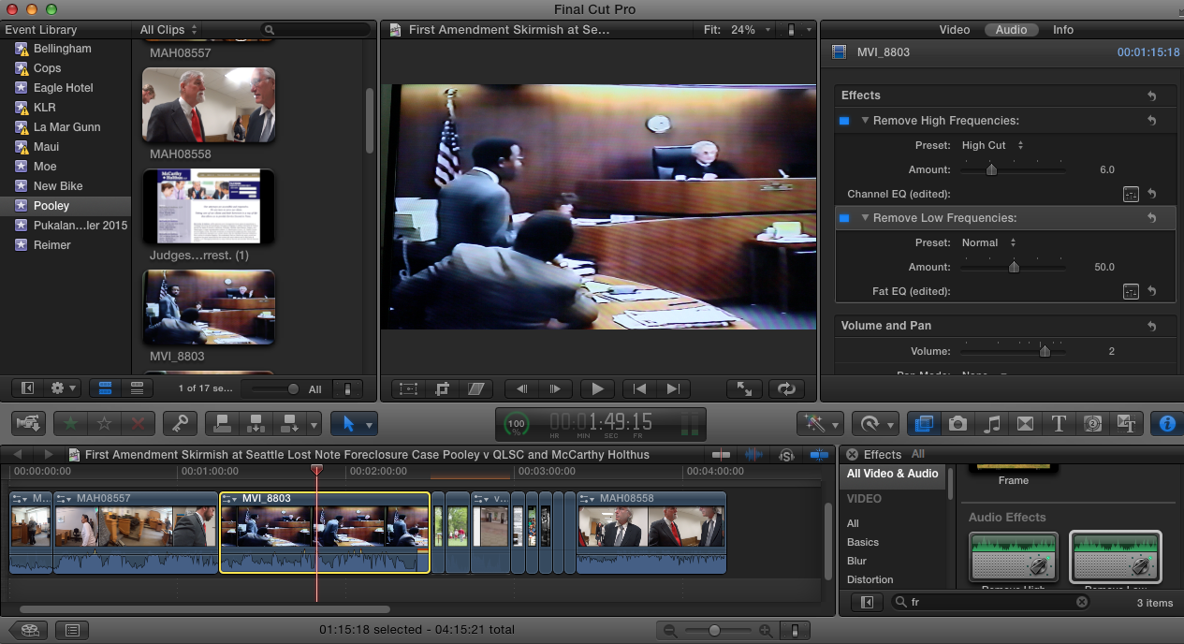Open Channel EQ editor button
This screenshot has height=644, width=1184.
point(1131,194)
